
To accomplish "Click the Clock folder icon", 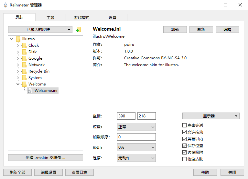I will [24, 45].
